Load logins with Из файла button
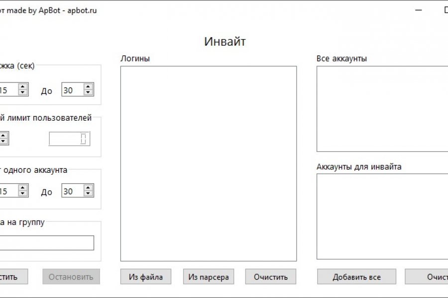This screenshot has height=298, width=448. point(145,277)
